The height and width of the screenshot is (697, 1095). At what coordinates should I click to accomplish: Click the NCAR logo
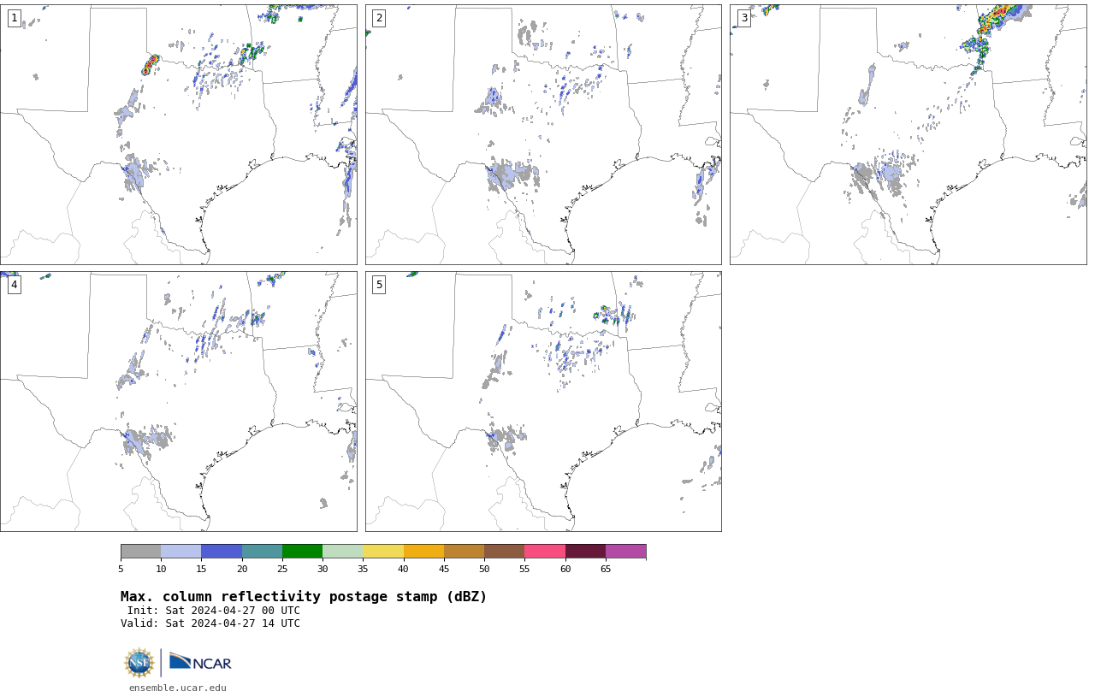[200, 662]
